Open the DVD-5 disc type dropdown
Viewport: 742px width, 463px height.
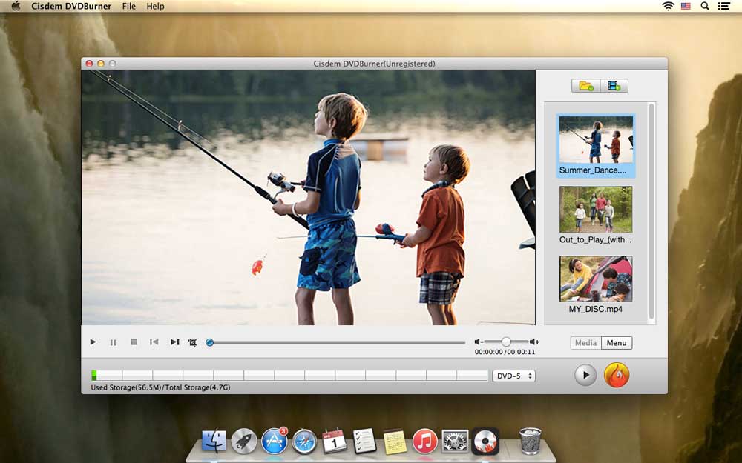(513, 376)
